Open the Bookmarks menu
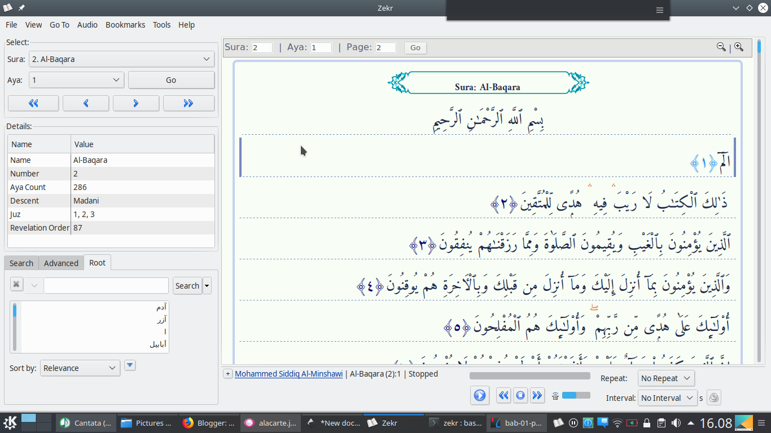The height and width of the screenshot is (433, 771). click(x=125, y=25)
